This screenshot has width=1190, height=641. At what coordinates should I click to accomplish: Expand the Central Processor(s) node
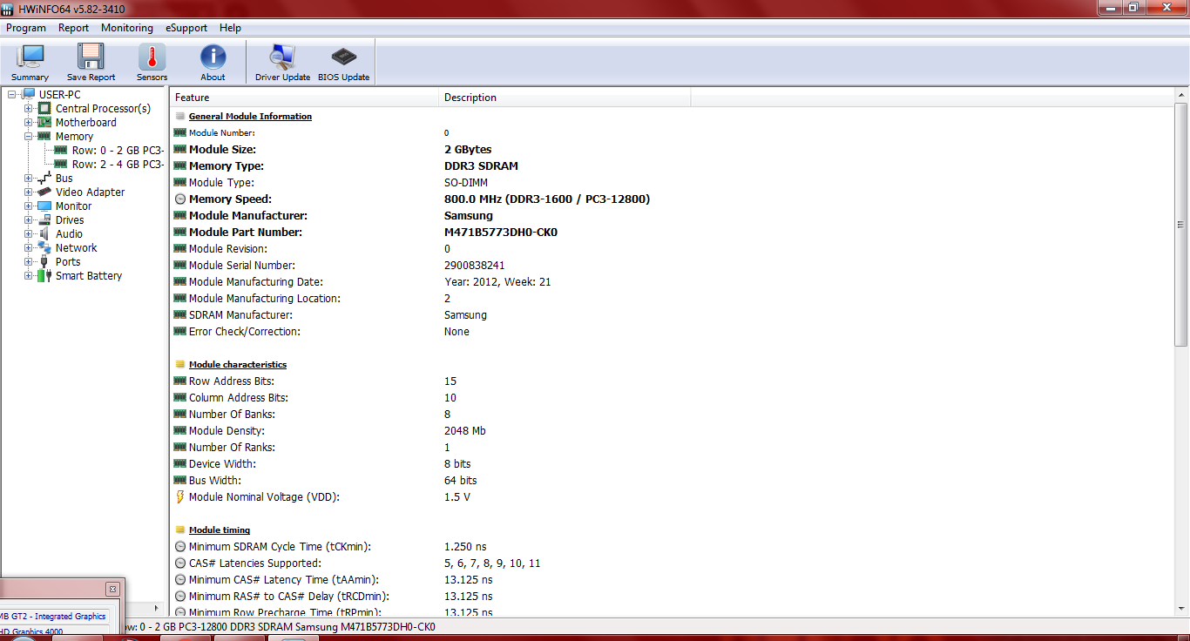click(29, 108)
